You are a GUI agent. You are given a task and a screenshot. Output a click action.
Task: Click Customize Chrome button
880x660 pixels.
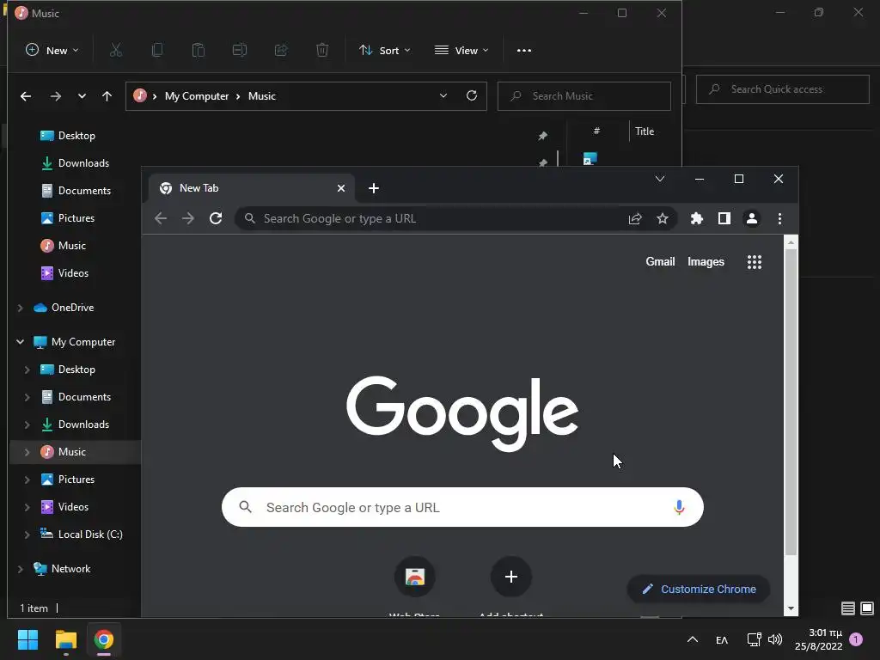click(x=699, y=590)
